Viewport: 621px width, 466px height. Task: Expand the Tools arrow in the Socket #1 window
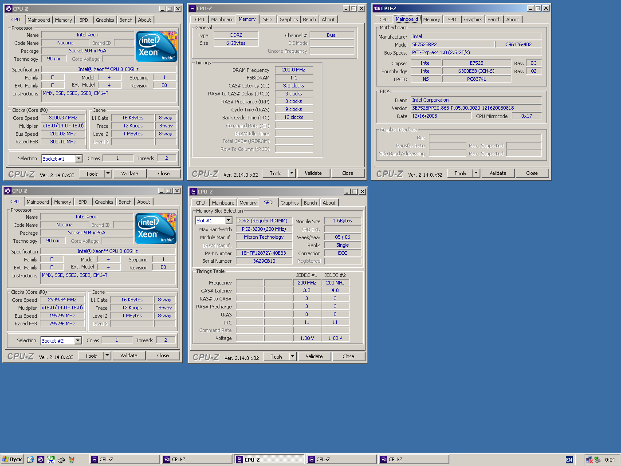click(108, 174)
